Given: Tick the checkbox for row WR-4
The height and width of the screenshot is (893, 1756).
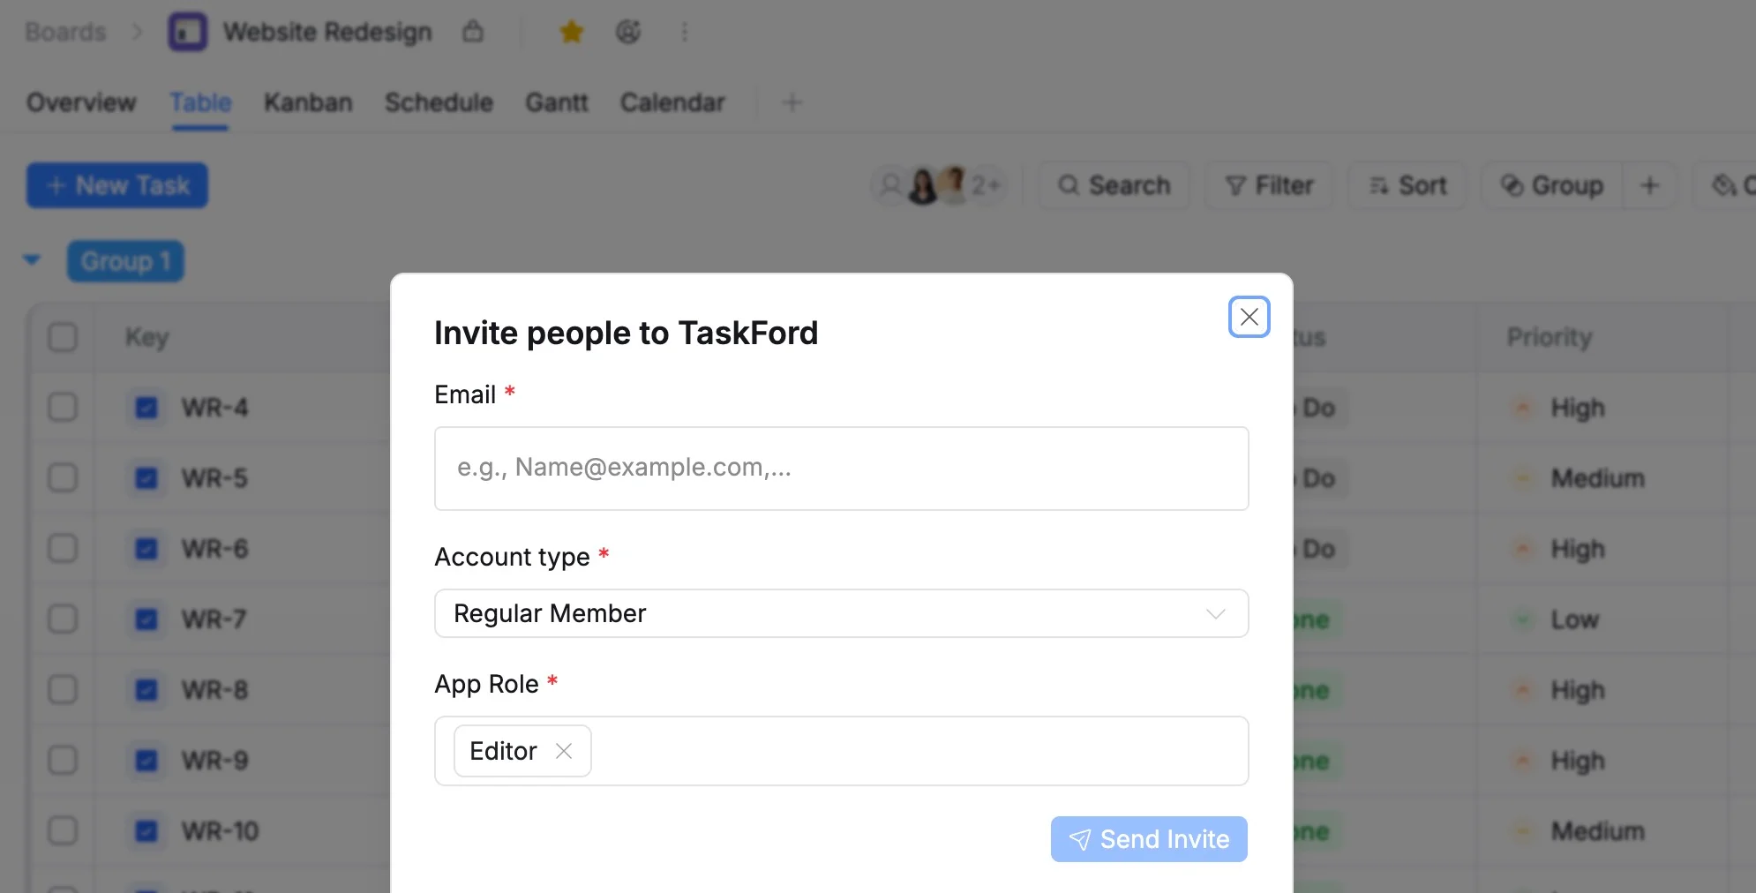Looking at the screenshot, I should [63, 408].
